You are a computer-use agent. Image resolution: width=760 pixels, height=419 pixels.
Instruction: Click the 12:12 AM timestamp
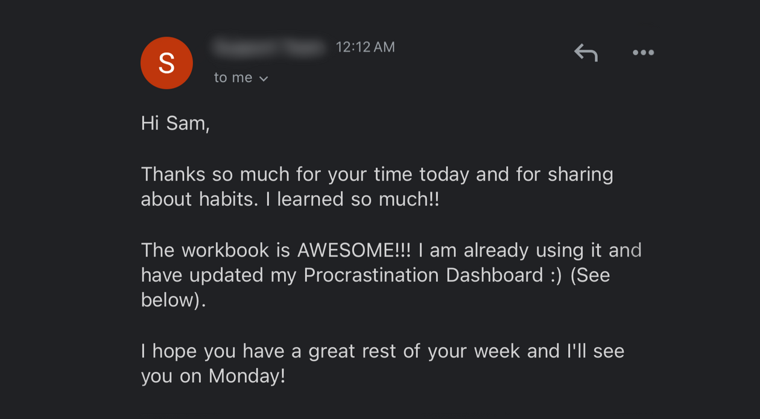pyautogui.click(x=365, y=47)
